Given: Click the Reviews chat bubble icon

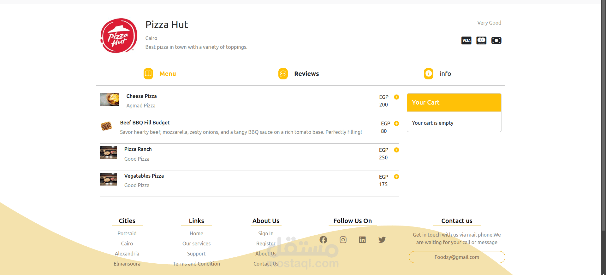Looking at the screenshot, I should pos(283,74).
